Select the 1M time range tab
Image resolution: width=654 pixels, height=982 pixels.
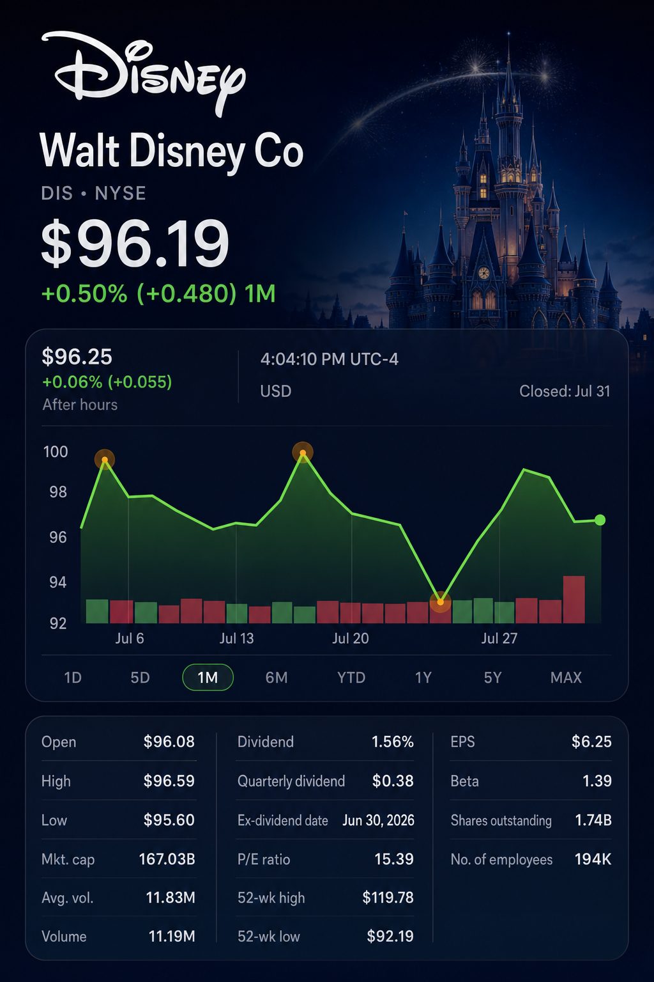[x=208, y=678]
